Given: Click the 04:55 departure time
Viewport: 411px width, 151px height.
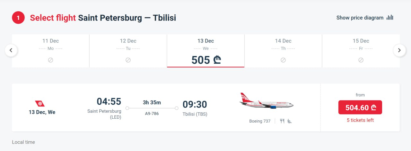Looking at the screenshot, I should pyautogui.click(x=109, y=102).
